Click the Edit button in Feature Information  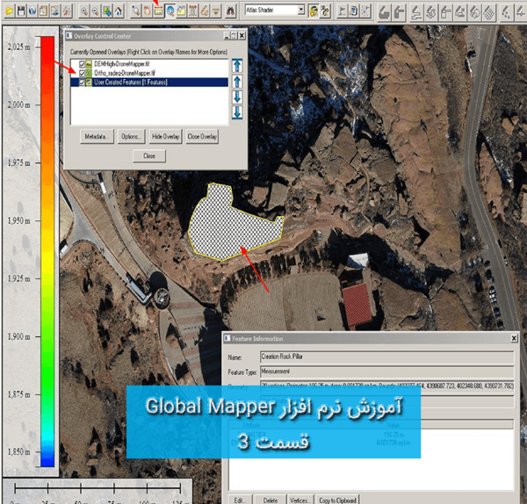point(239,500)
